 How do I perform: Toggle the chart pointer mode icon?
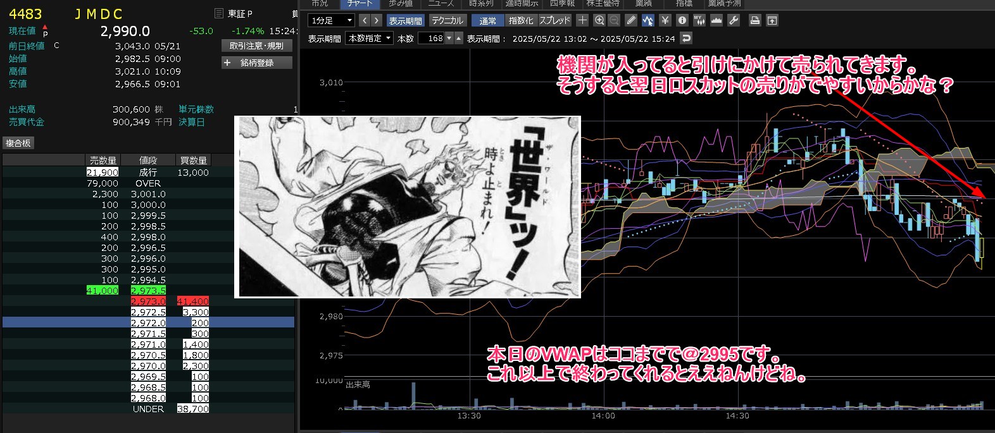648,20
